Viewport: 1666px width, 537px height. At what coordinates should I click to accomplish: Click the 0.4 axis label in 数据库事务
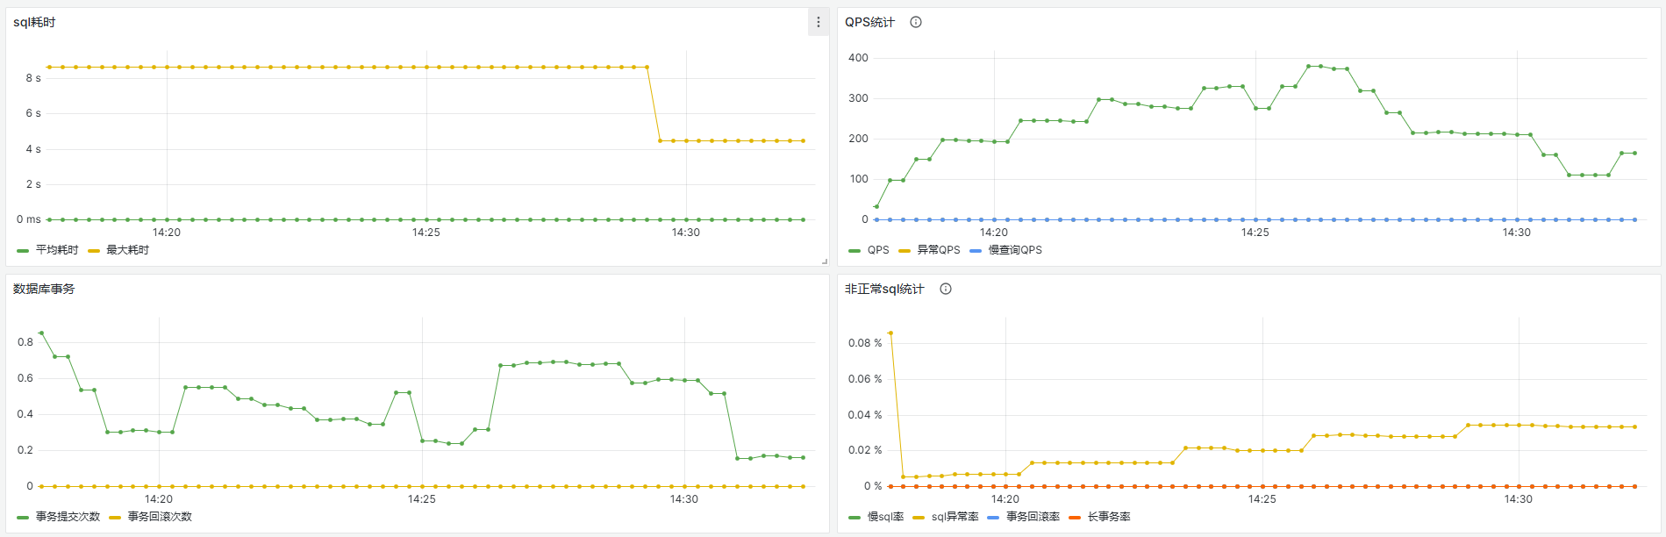pyautogui.click(x=25, y=414)
